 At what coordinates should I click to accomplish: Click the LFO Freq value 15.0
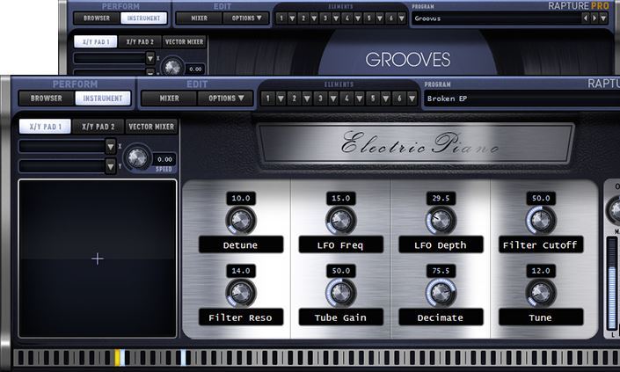pyautogui.click(x=341, y=198)
